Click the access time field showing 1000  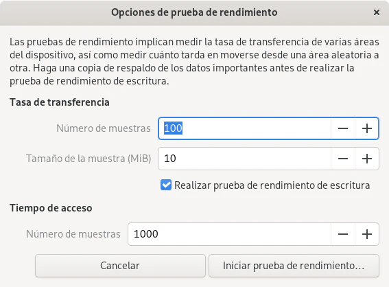(x=229, y=234)
